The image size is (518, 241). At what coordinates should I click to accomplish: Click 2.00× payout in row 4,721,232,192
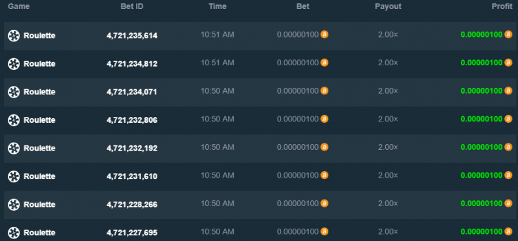click(x=388, y=147)
